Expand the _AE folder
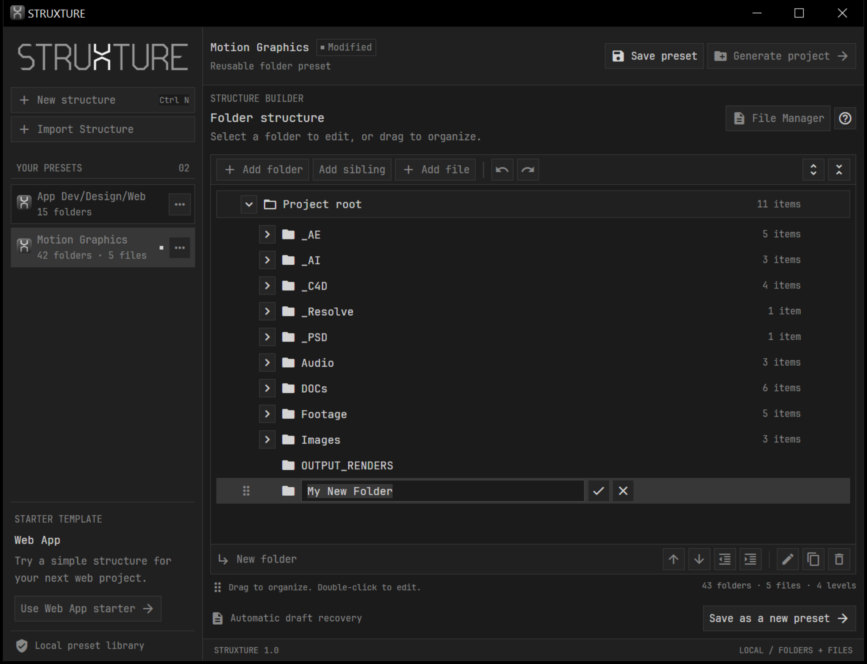 pos(267,234)
